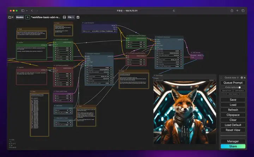Click the width field in Empty Latent Image

[x=63, y=96]
